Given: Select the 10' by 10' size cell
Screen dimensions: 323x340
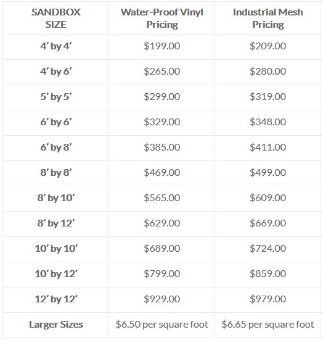Looking at the screenshot, I should click(x=56, y=249).
